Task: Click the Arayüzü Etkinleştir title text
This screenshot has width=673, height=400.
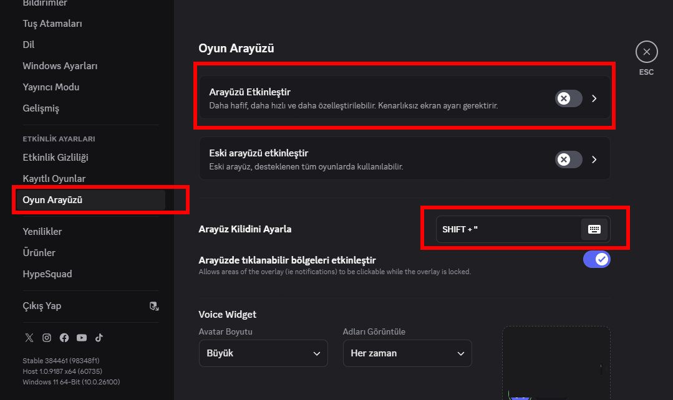Action: tap(249, 92)
